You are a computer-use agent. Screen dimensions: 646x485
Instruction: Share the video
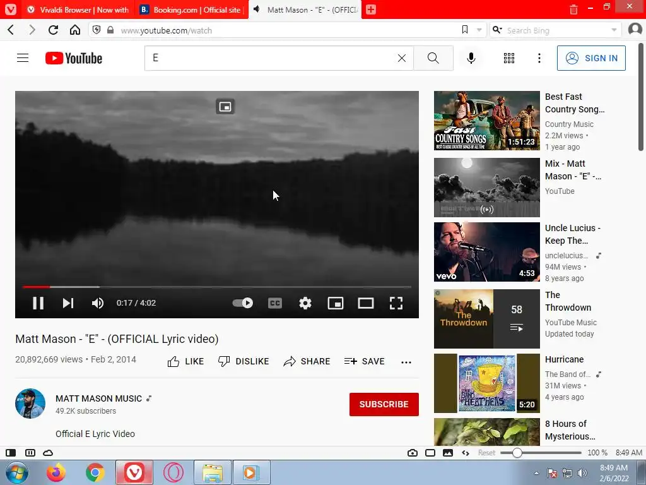pyautogui.click(x=307, y=362)
